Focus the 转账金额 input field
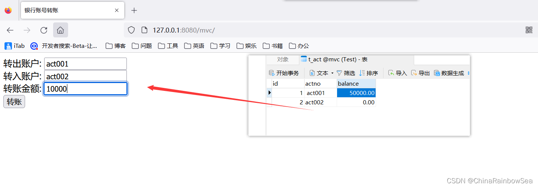 pyautogui.click(x=85, y=89)
